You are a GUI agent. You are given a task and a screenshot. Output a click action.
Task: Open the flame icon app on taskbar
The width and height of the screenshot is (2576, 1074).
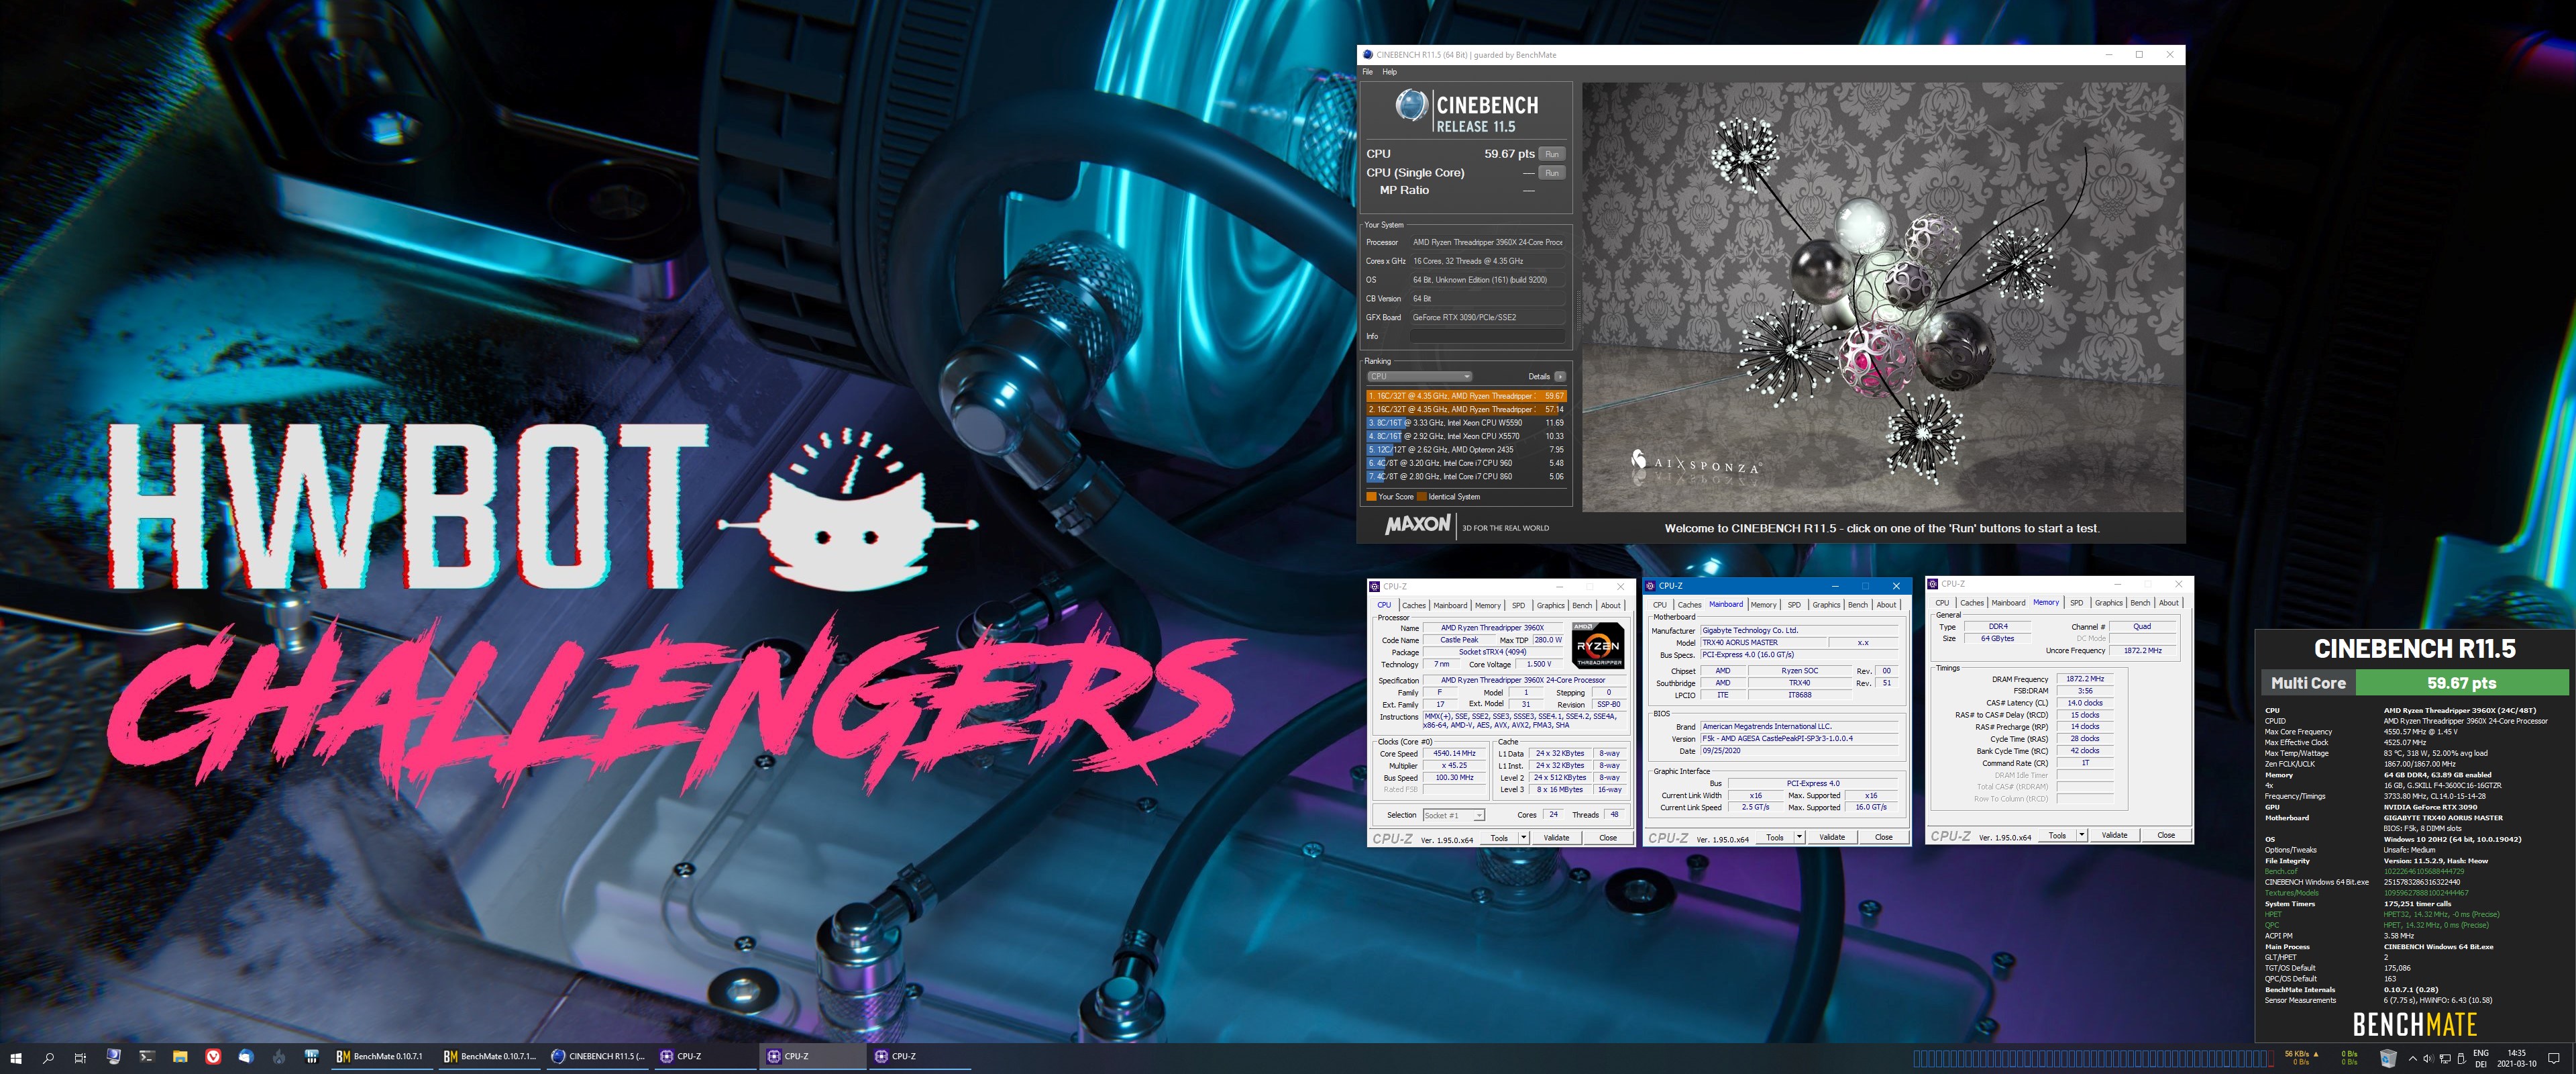coord(279,1056)
